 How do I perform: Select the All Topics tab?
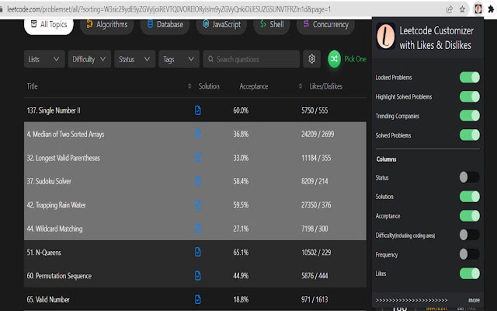(x=49, y=25)
